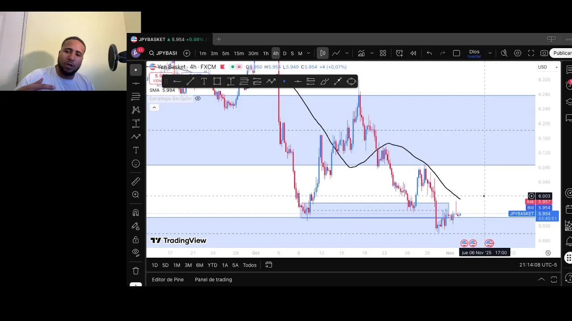Select the YTD date range
572x321 pixels.
(x=212, y=265)
